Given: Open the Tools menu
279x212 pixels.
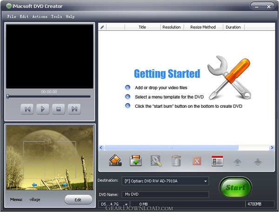Looking at the screenshot, I should (57, 17).
